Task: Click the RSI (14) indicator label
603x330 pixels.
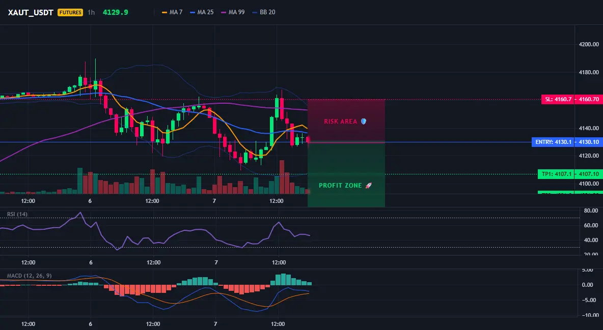Action: coord(17,214)
